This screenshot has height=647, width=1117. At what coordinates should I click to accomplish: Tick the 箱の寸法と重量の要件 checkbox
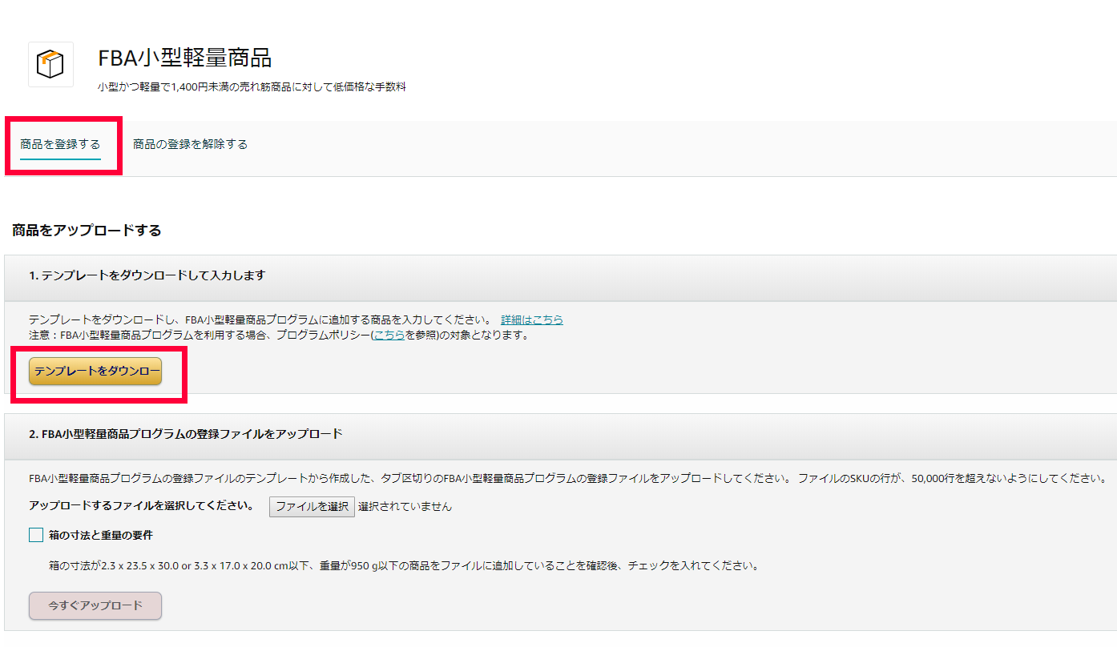tap(36, 535)
